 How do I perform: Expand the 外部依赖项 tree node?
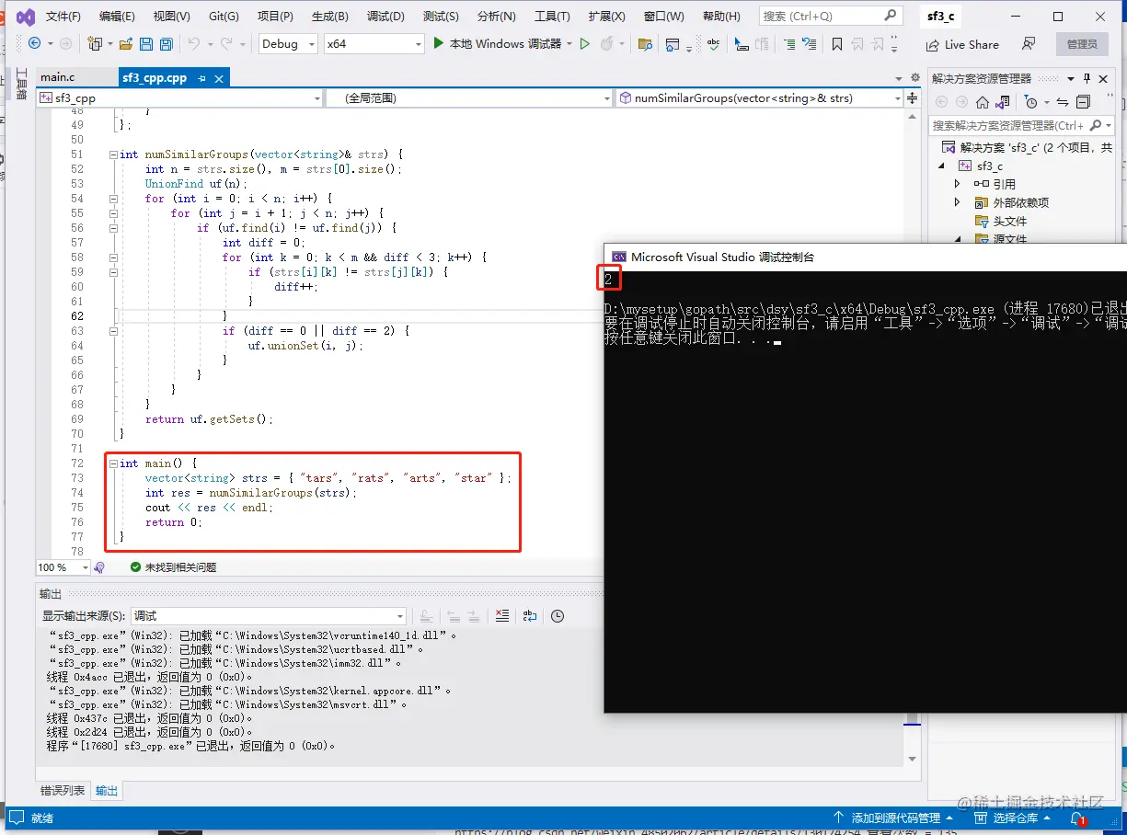click(958, 202)
